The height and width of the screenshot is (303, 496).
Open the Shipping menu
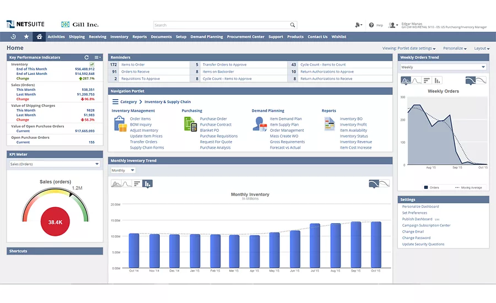pyautogui.click(x=77, y=37)
